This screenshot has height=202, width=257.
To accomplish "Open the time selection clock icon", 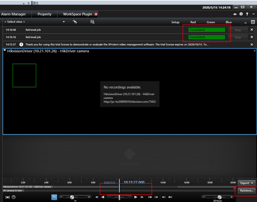I will [x=14, y=197].
